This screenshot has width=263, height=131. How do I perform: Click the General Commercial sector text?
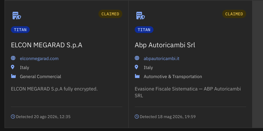(x=41, y=77)
